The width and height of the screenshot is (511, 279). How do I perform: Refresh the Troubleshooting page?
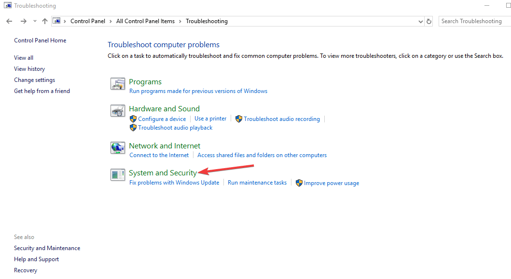[x=429, y=22]
